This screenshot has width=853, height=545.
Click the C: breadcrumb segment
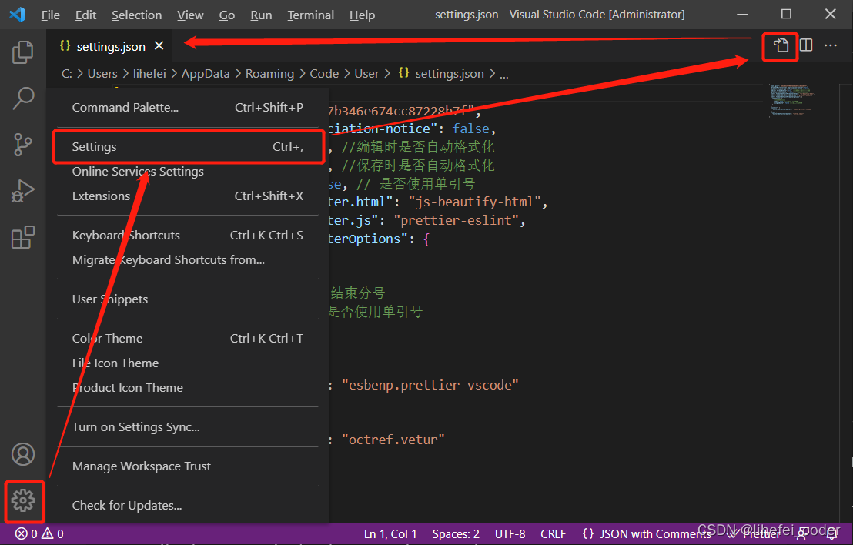66,73
